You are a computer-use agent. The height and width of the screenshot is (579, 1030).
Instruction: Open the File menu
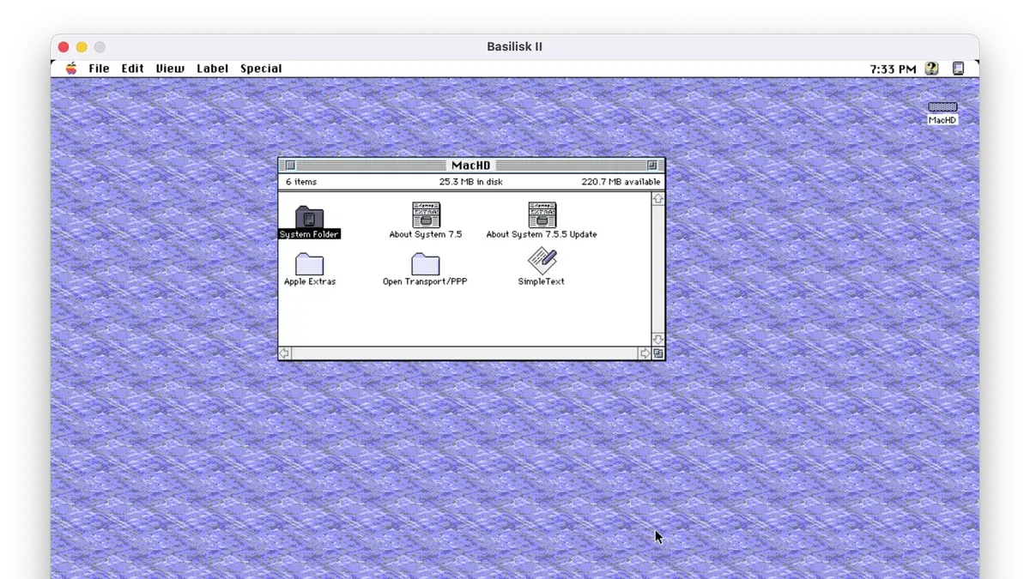point(100,69)
